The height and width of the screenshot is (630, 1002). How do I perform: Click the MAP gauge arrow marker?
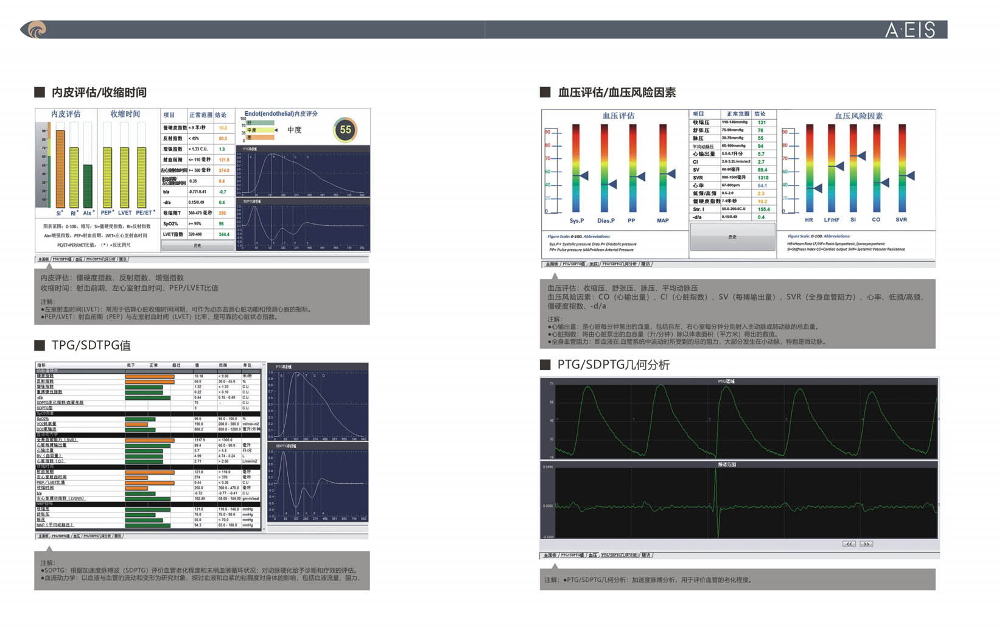(x=670, y=174)
